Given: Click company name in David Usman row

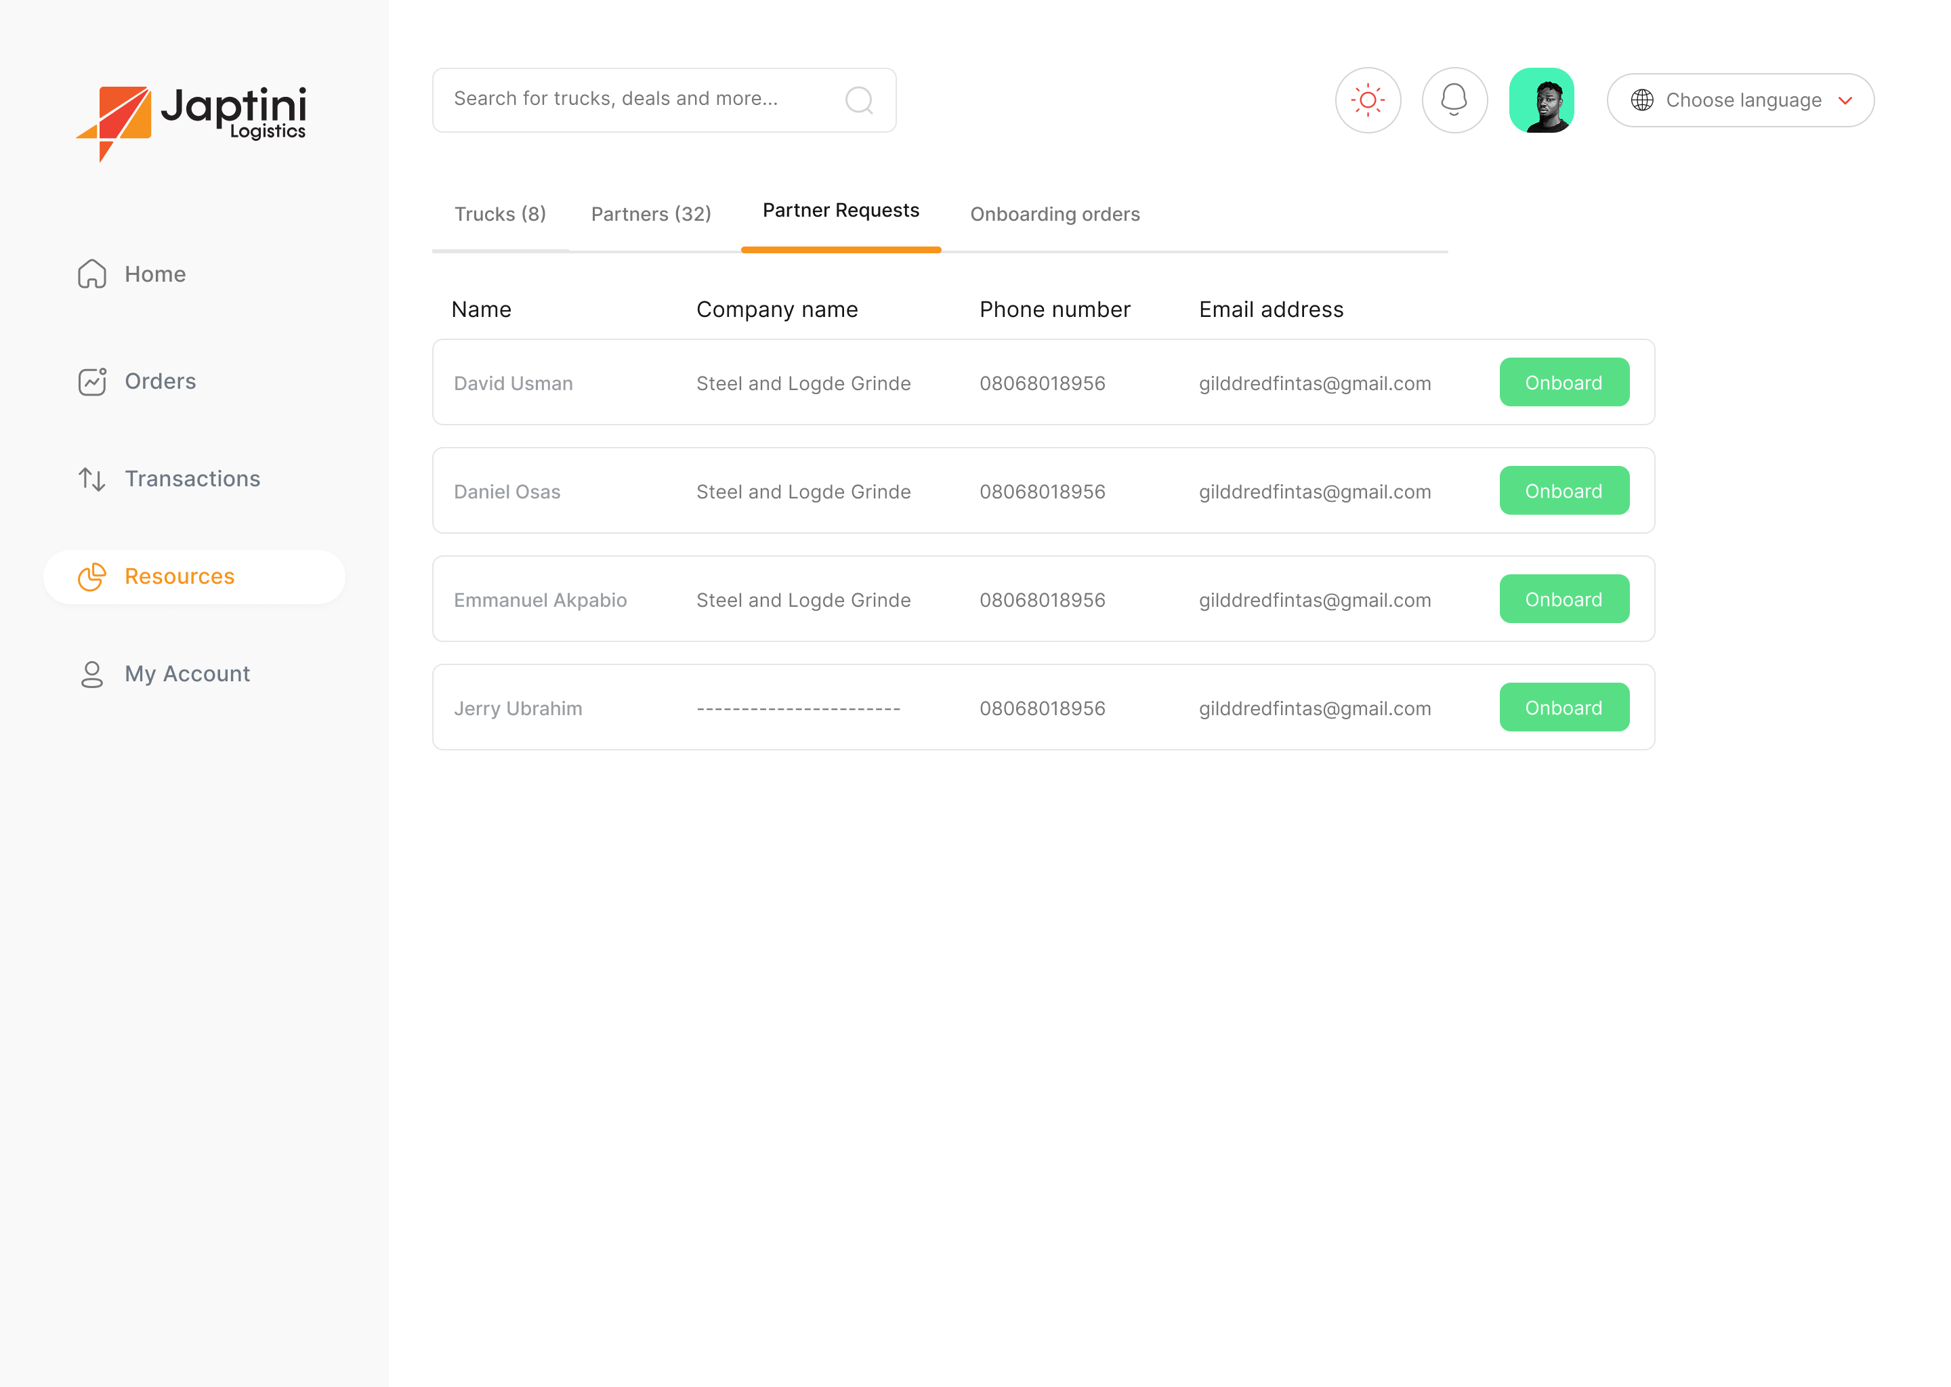Looking at the screenshot, I should click(804, 383).
